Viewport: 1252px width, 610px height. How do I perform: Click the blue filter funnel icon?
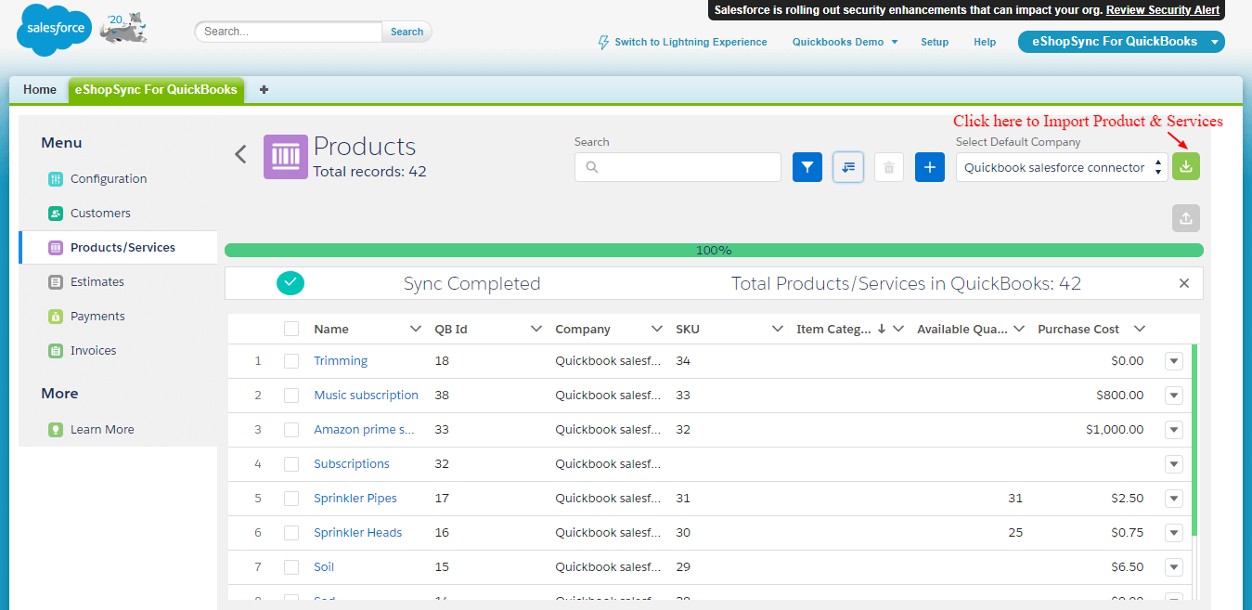coord(807,167)
